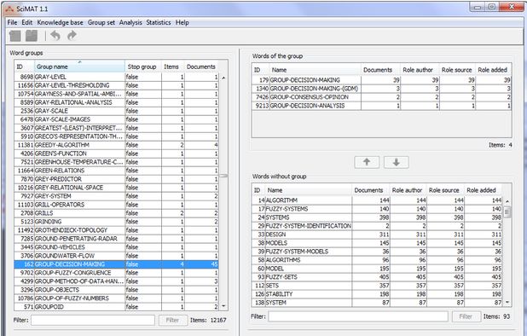Click Role author header in Words of the group
Screen dimensions: 527x336
419,70
